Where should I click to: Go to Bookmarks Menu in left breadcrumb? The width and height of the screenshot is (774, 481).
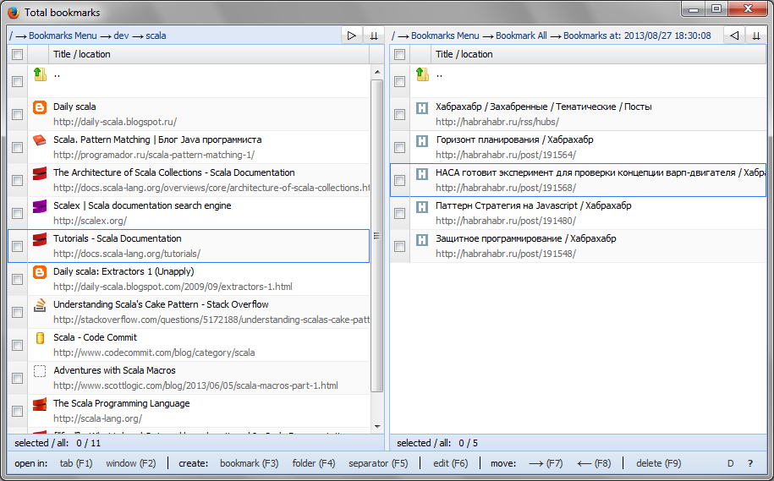coord(63,36)
